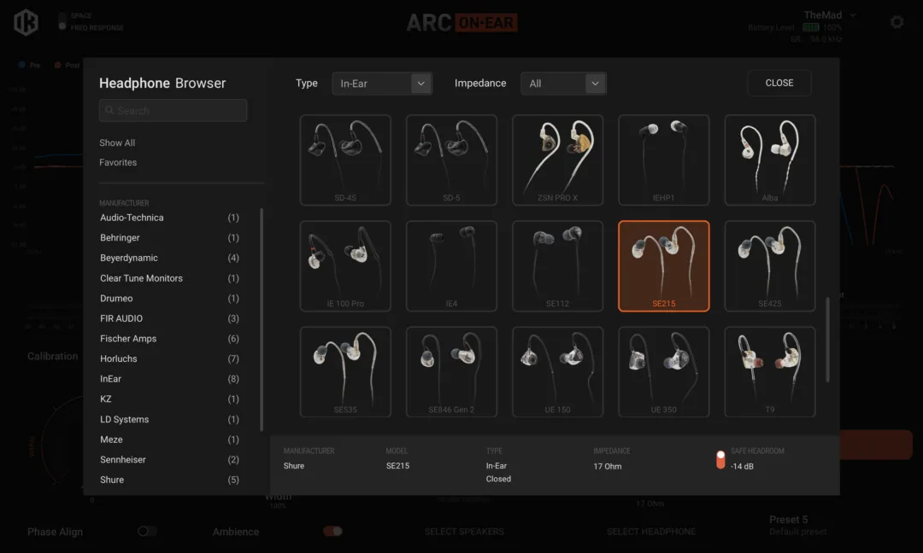
Task: Click the SELECT SPEAKERS button
Action: (x=464, y=532)
